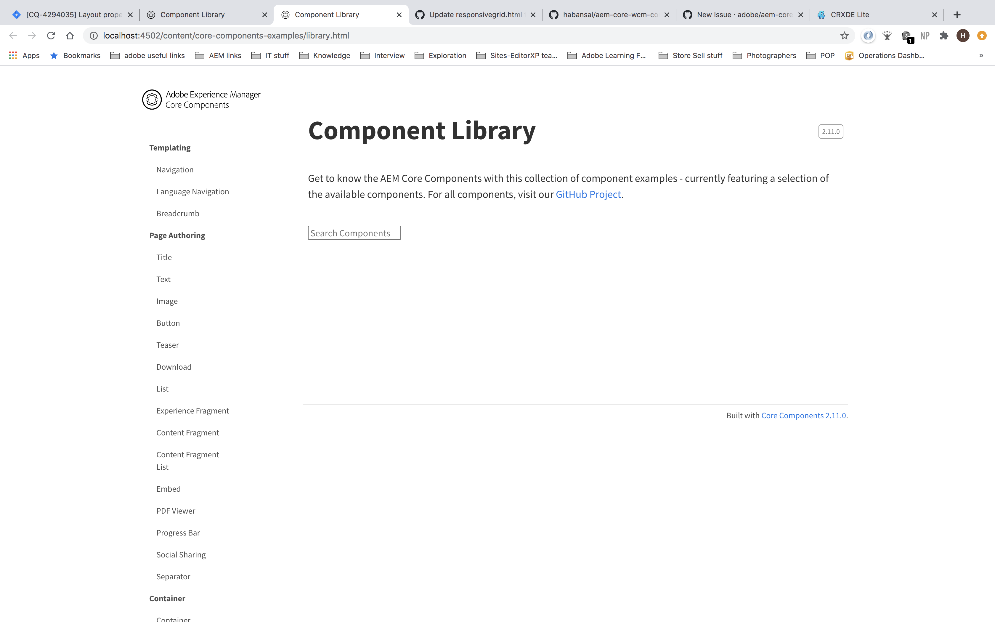Open Content Fragment List page

[x=187, y=461]
